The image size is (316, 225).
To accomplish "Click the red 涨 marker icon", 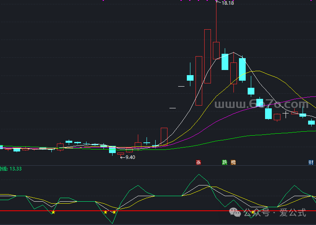I will [199, 163].
